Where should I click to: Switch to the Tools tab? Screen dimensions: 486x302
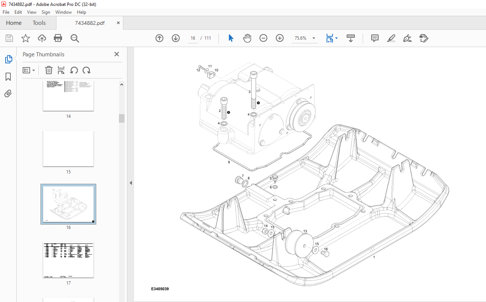click(x=39, y=23)
